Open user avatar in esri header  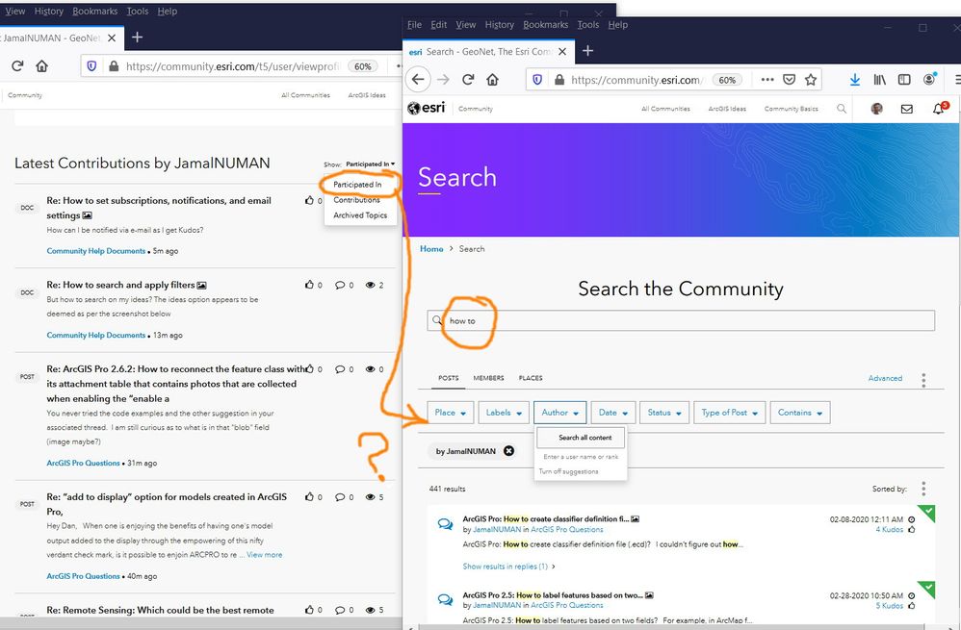pyautogui.click(x=877, y=109)
